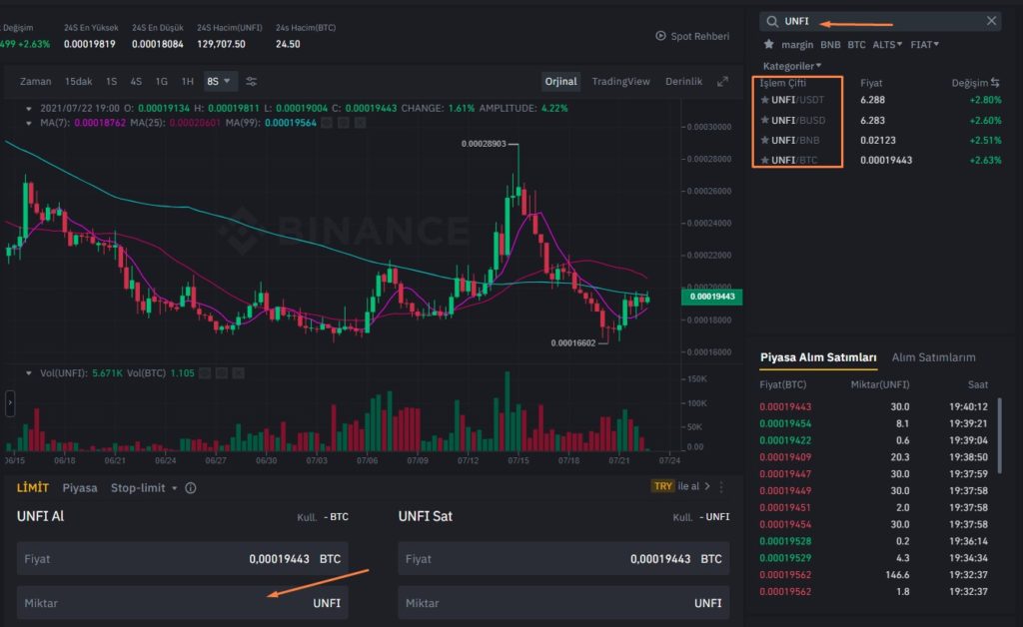Click the Fiyat field under UNFI Al
Viewport: 1023px width, 627px height.
(183, 558)
